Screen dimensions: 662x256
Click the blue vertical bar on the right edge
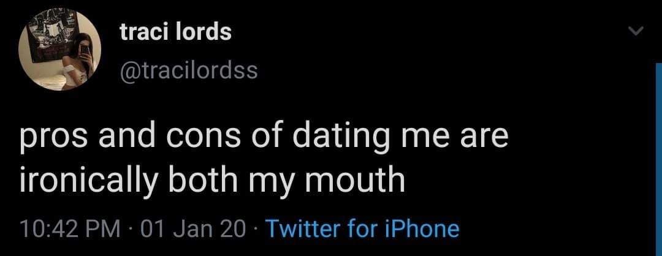pyautogui.click(x=659, y=159)
